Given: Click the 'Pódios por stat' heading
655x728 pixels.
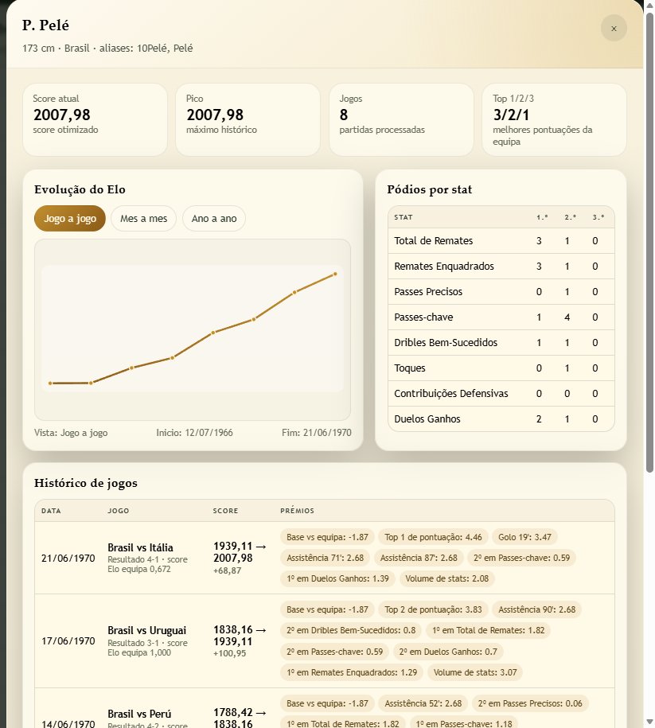Looking at the screenshot, I should (429, 189).
